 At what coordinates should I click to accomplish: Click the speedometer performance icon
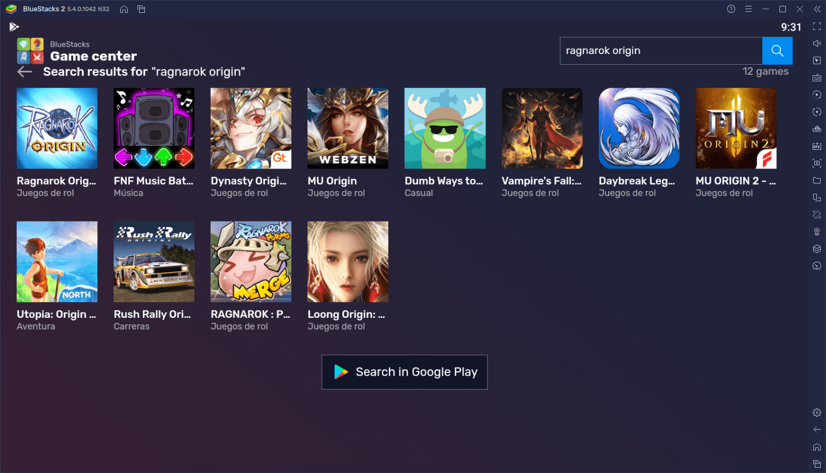(x=817, y=266)
